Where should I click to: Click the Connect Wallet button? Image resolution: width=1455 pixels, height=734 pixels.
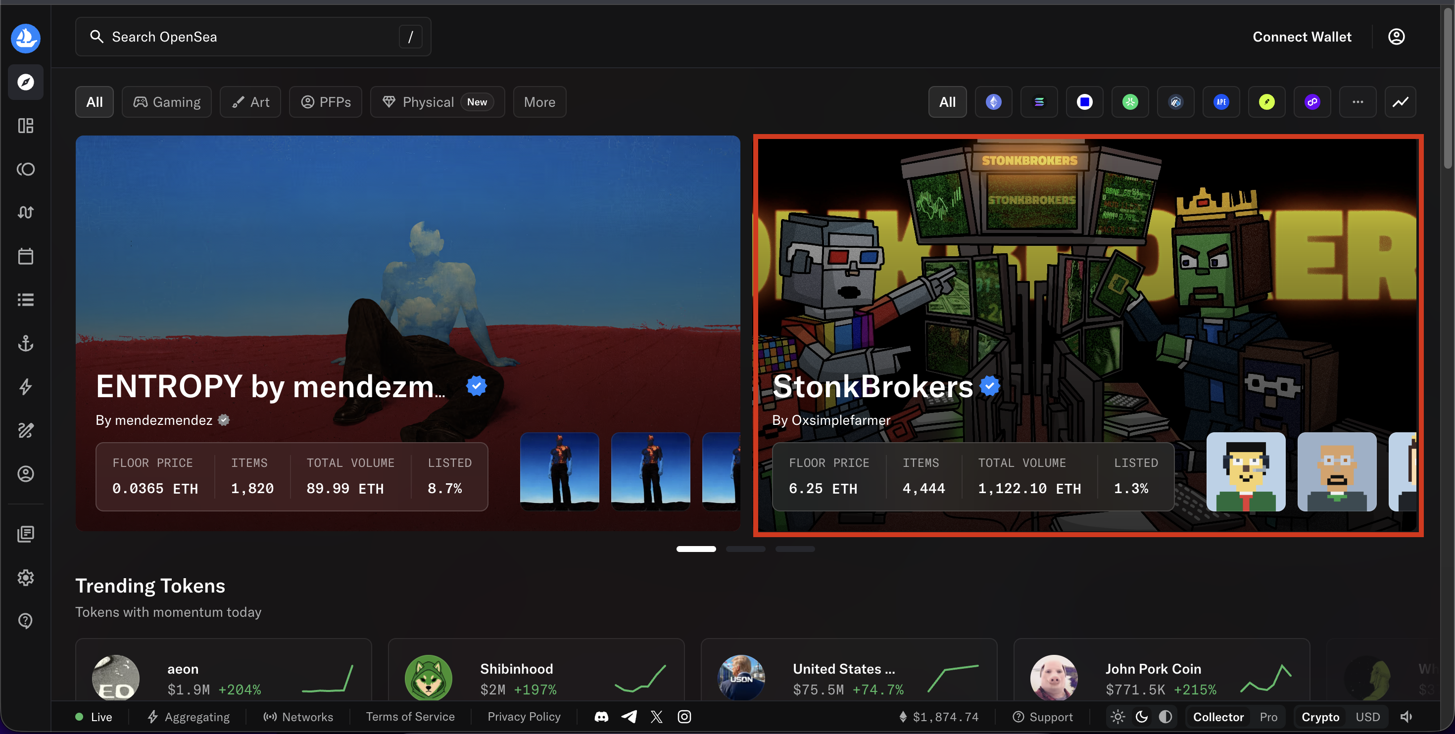(1302, 36)
